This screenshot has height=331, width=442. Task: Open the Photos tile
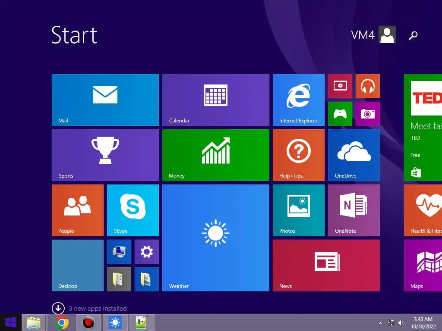coord(299,210)
